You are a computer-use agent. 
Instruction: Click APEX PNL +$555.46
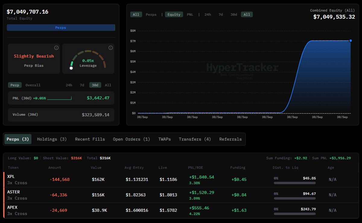tap(199, 208)
